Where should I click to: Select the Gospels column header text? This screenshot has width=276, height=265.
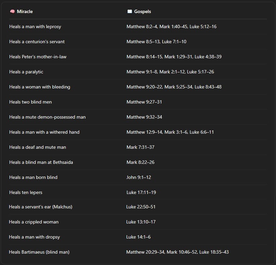[x=143, y=11]
